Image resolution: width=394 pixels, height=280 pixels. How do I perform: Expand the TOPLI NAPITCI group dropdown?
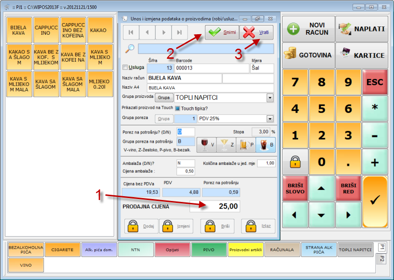[x=270, y=98]
